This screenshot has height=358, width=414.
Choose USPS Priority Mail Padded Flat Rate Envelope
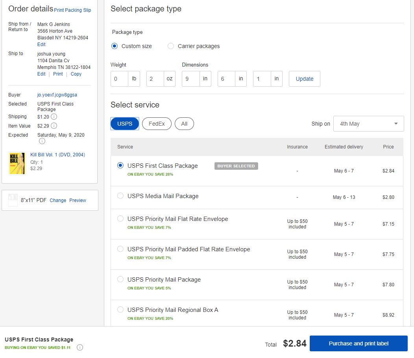pos(120,249)
